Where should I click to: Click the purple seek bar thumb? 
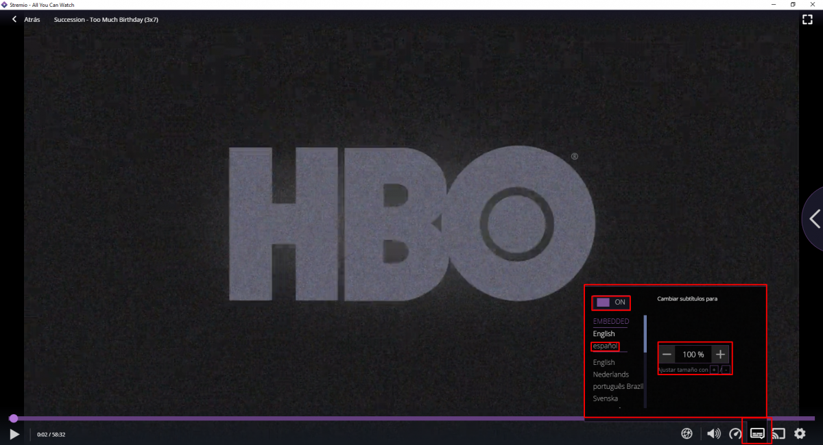click(x=13, y=418)
